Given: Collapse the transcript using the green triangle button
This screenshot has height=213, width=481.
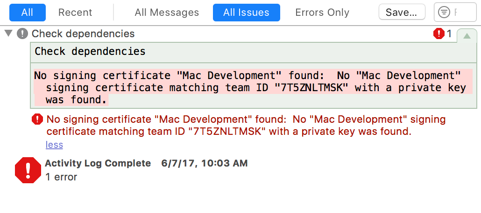Looking at the screenshot, I should (467, 36).
